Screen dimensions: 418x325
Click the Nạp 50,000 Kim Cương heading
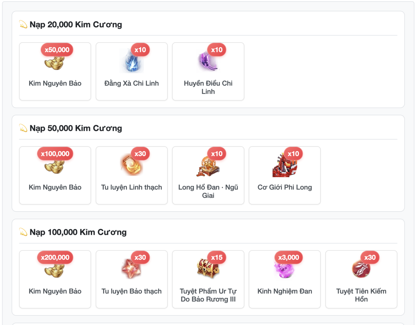point(76,128)
